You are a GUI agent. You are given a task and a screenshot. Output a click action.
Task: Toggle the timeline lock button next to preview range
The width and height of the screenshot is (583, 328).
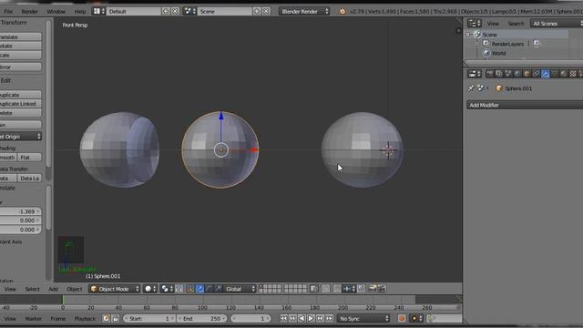116,318
